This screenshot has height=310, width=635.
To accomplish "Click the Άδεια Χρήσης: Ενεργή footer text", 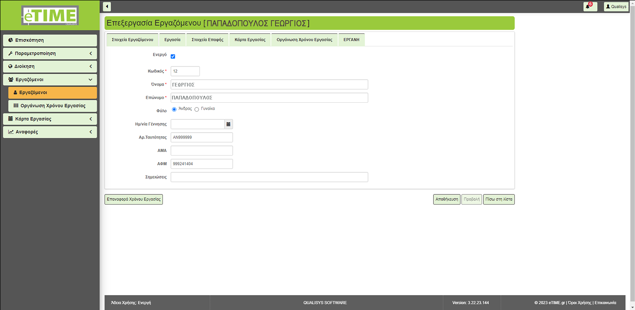I will coord(131,303).
